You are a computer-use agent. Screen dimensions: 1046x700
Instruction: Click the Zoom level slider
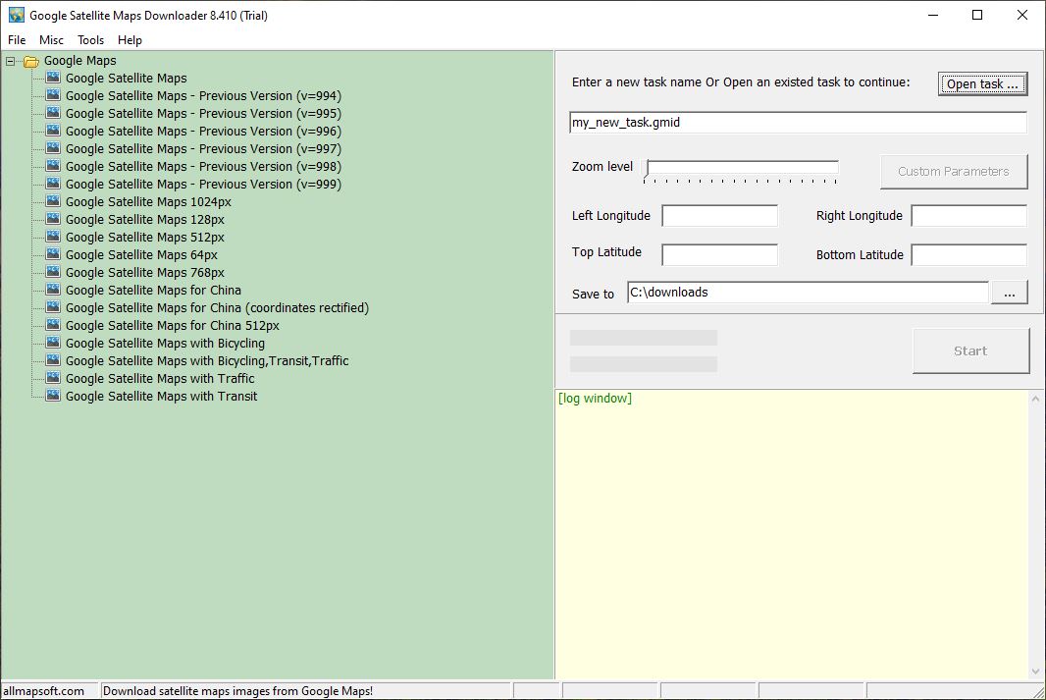742,168
